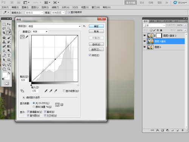Viewport: 189px width, 142px height.
Task: Pick the gray point eyedropper in Curves
Action: coord(51,91)
